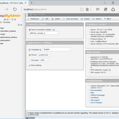Select the test database

(x=2, y=43)
